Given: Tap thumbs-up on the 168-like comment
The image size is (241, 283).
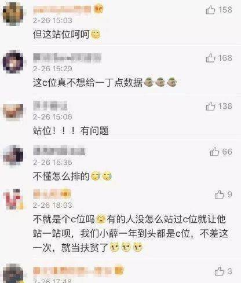Looking at the screenshot, I should click(x=210, y=58).
